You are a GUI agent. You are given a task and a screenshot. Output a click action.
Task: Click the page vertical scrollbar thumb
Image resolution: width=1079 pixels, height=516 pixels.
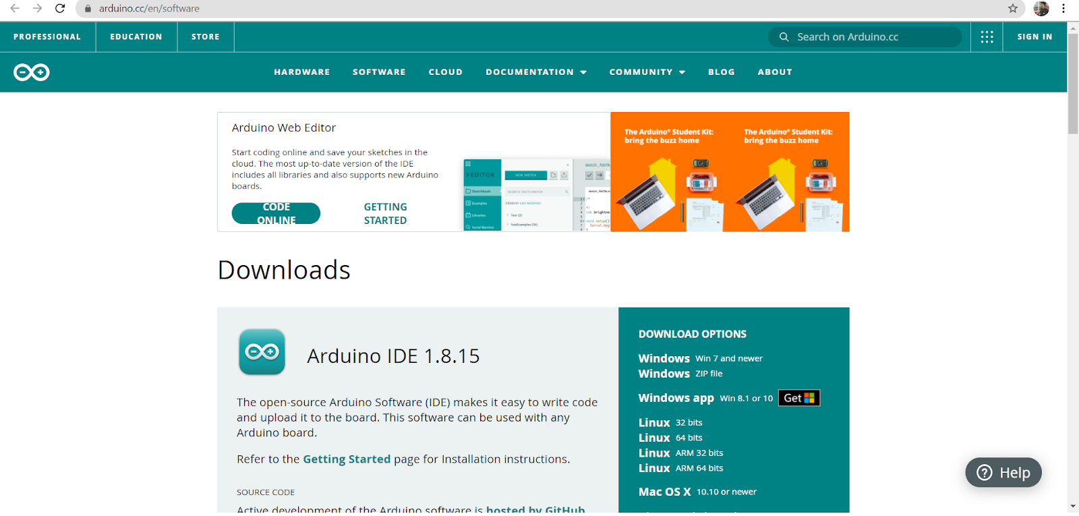click(1073, 83)
